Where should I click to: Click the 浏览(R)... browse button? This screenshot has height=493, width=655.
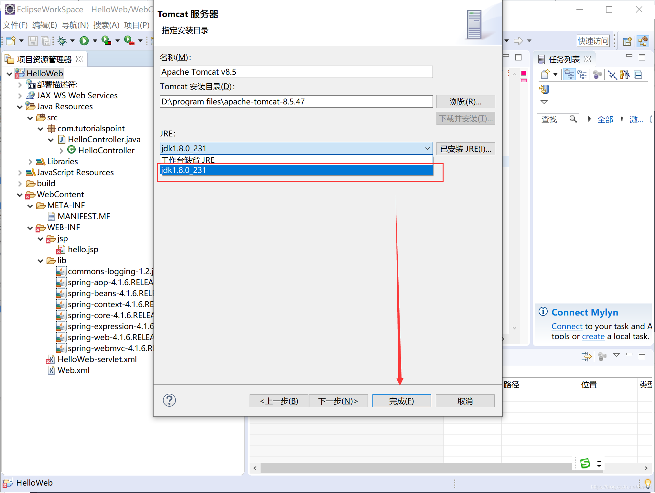click(465, 102)
